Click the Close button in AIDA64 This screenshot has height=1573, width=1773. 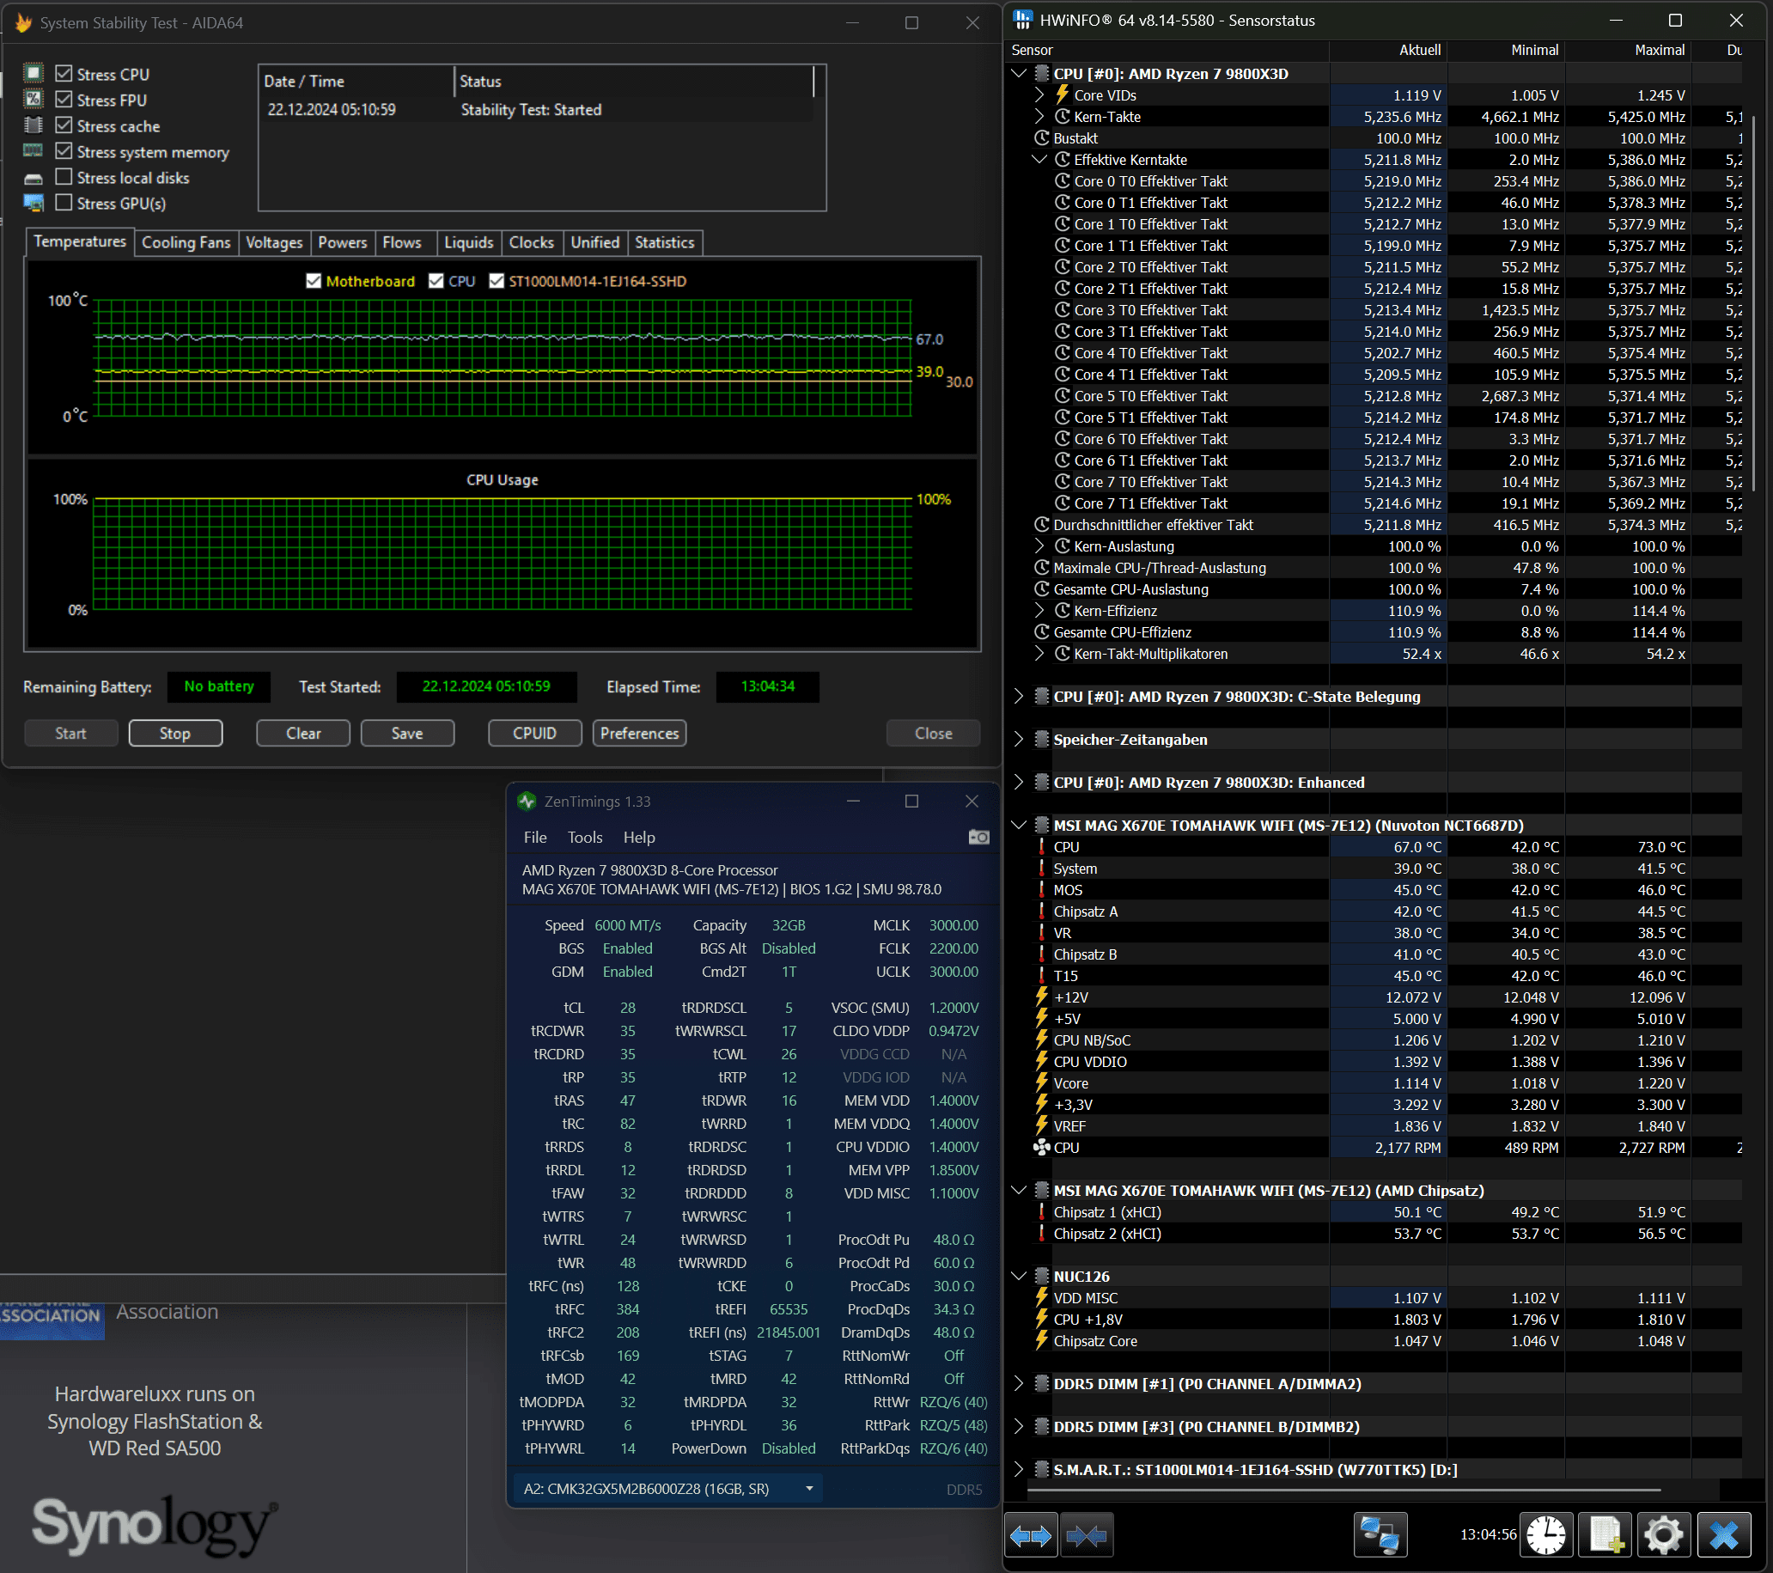(934, 733)
